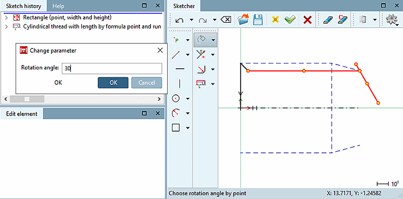Click the Sketch history horizontal scrollbar thumb
The width and height of the screenshot is (403, 199).
(27, 99)
